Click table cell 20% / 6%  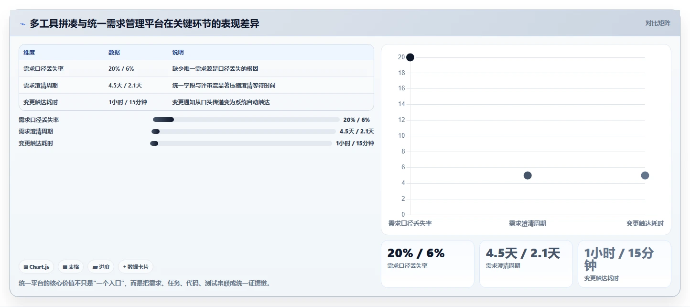(x=121, y=69)
